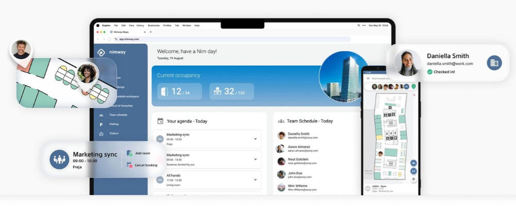Click the Visitors badge icon
Image resolution: width=516 pixels, height=214 pixels.
tap(101, 134)
